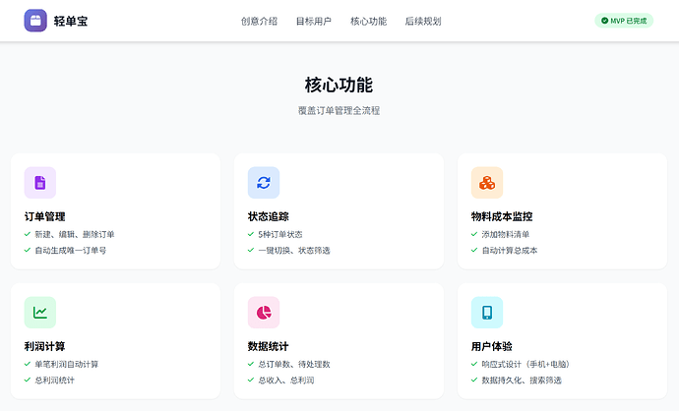Click the checkmark beside 响应式设计

[x=474, y=364]
